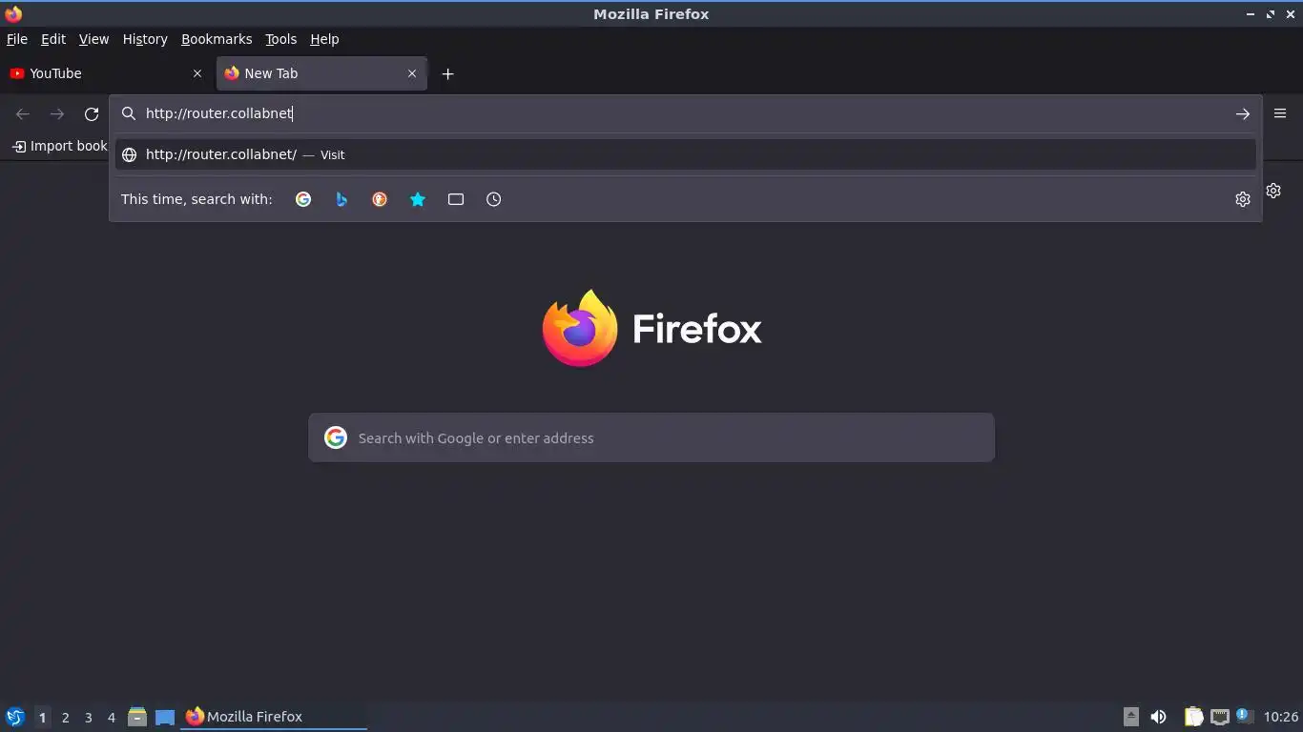Click the Firefox logo on new tab page

[x=651, y=328]
